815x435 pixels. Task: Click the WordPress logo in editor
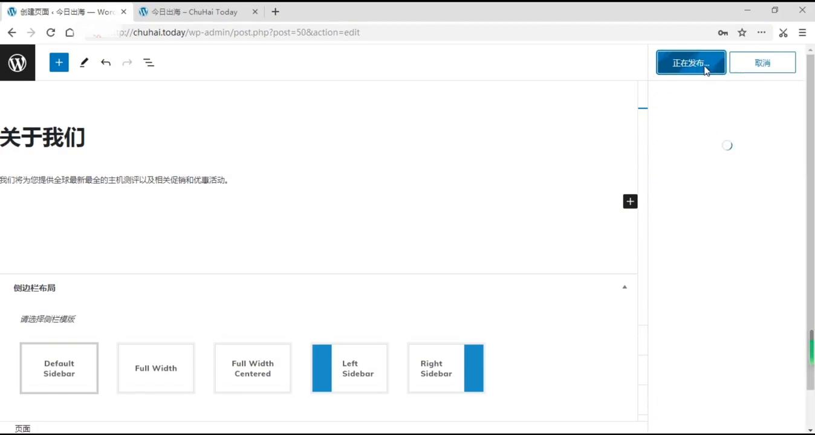tap(18, 62)
